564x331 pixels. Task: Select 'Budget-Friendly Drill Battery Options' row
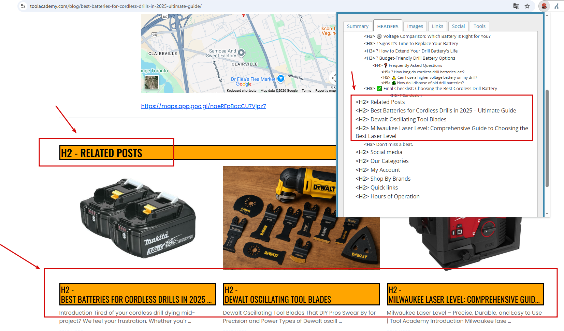(x=409, y=58)
